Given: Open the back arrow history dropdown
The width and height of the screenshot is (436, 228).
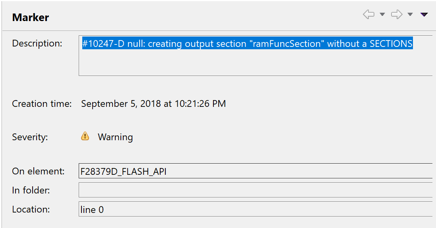Looking at the screenshot, I should pyautogui.click(x=382, y=15).
